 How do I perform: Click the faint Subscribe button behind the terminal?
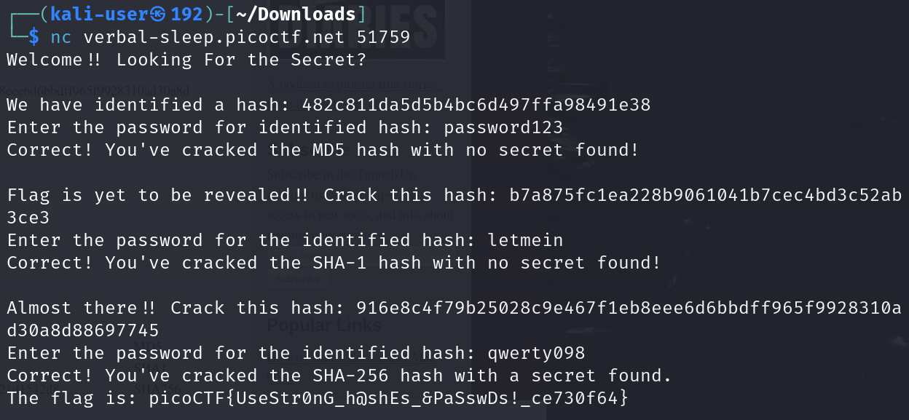click(298, 279)
